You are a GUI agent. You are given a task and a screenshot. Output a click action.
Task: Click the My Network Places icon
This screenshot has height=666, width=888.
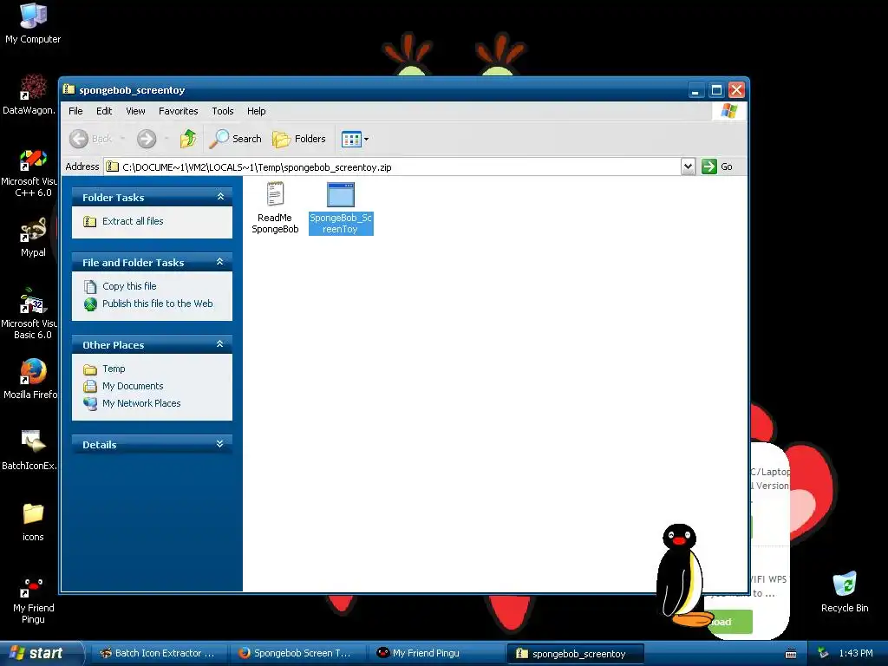pyautogui.click(x=90, y=404)
